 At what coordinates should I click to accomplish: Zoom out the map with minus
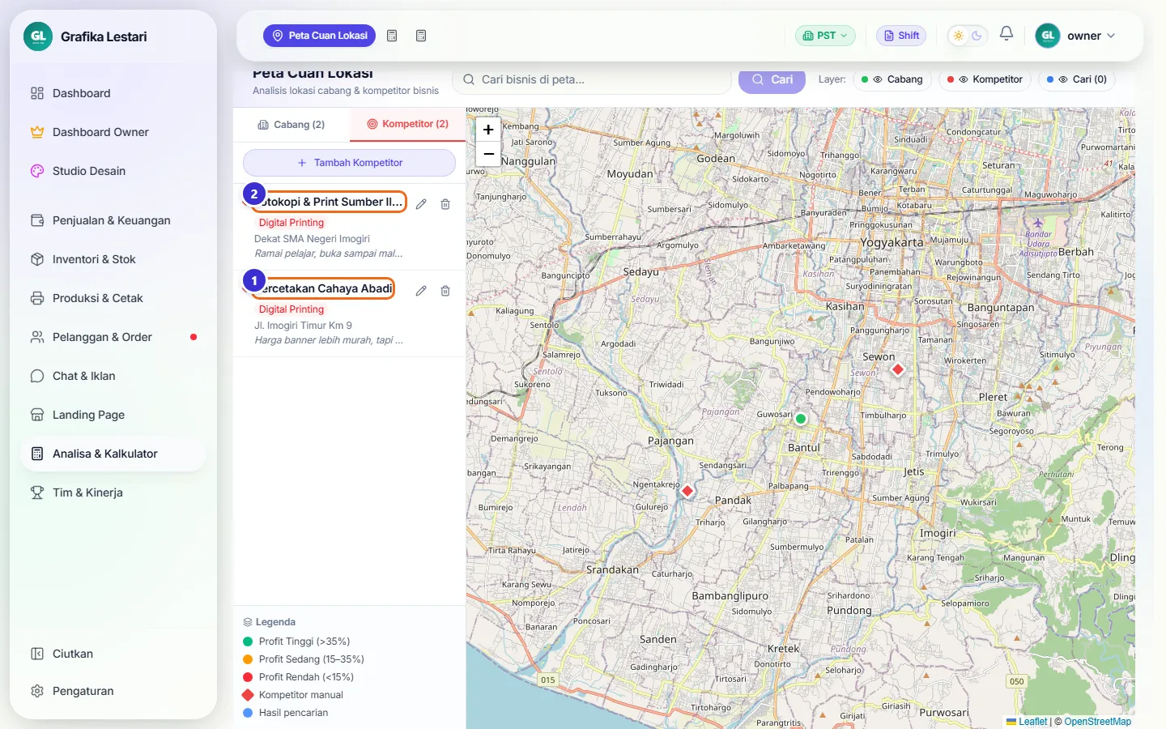coord(488,154)
